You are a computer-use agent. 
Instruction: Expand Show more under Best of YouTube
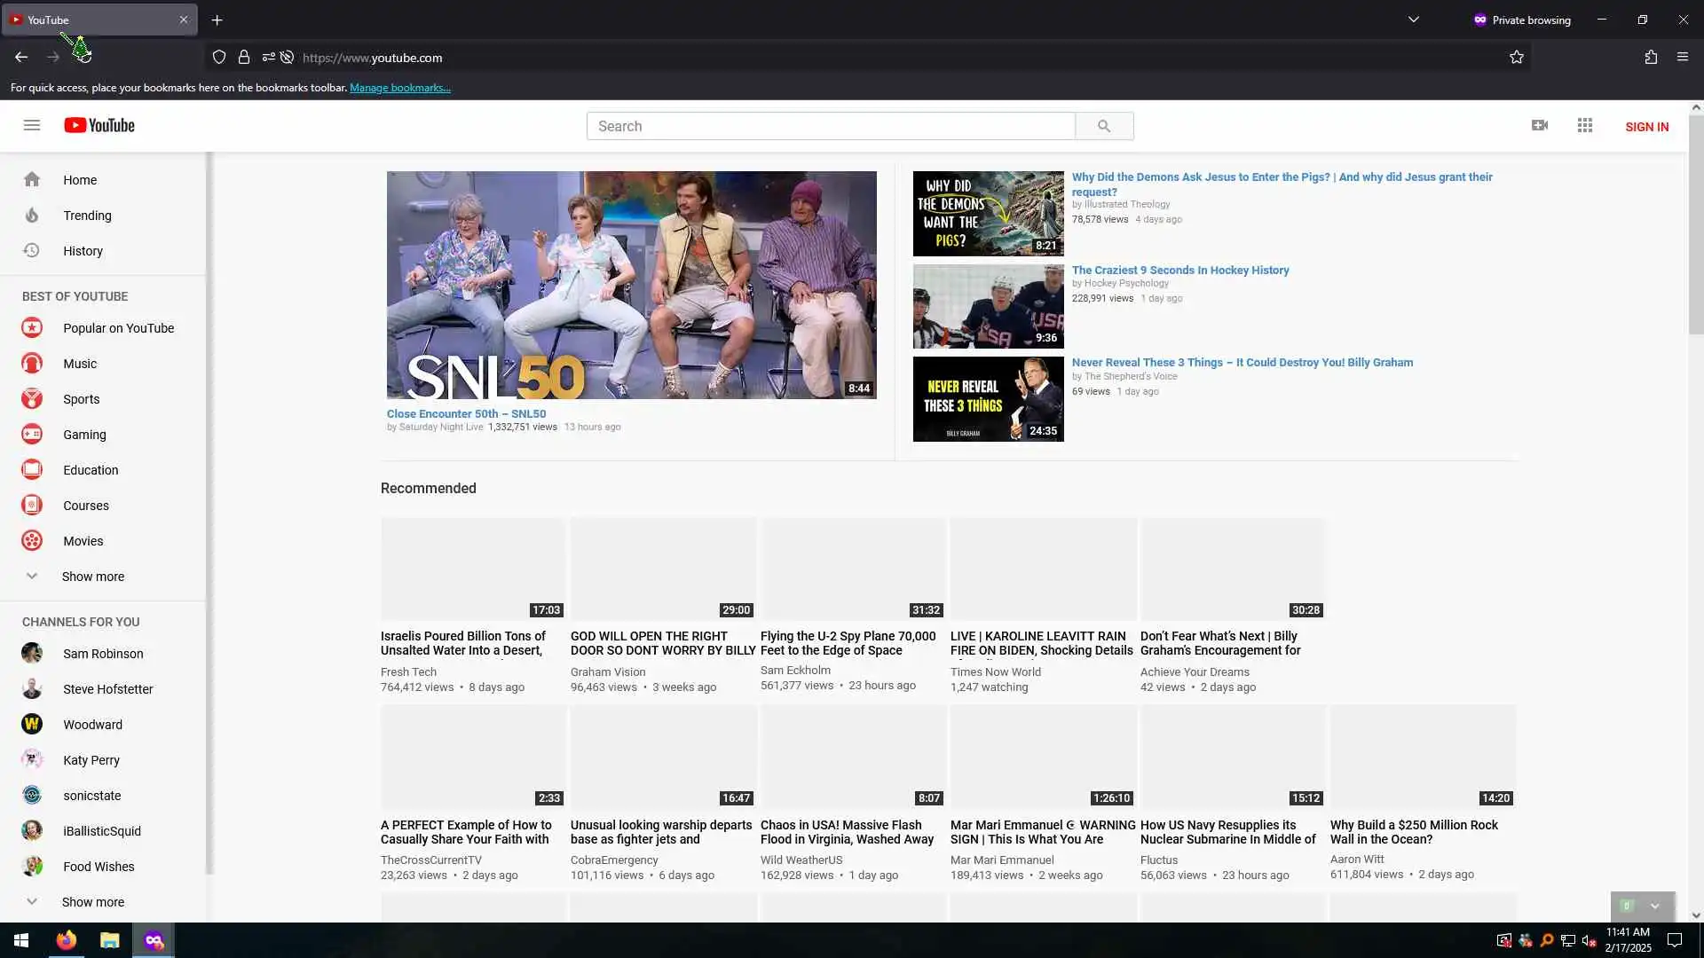92,577
